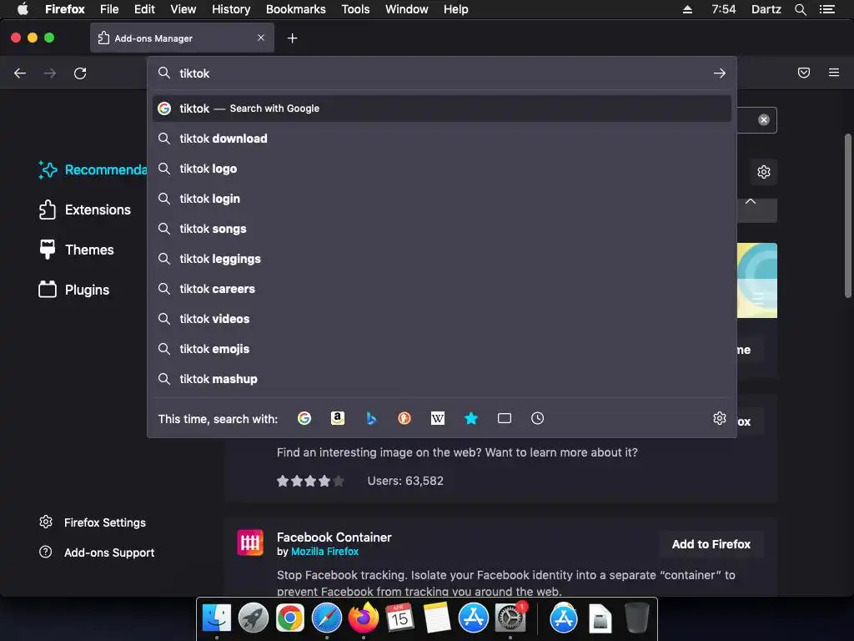Search history using the clock icon

(x=538, y=418)
